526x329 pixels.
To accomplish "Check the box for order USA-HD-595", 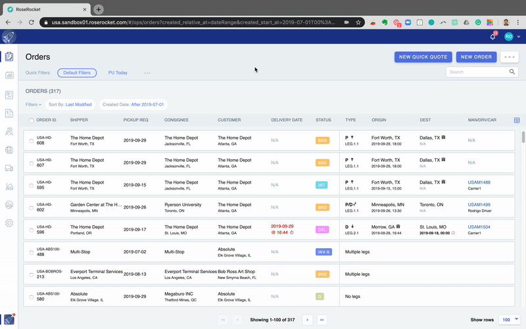I will click(x=31, y=186).
